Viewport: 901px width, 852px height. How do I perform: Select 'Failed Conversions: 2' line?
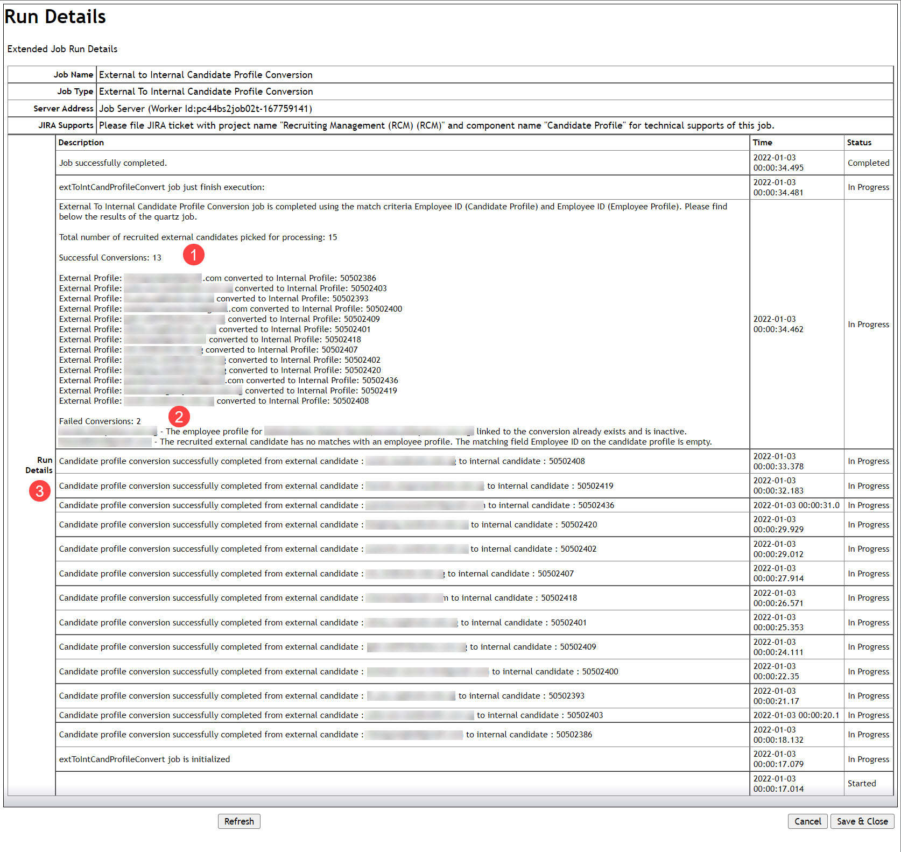100,421
